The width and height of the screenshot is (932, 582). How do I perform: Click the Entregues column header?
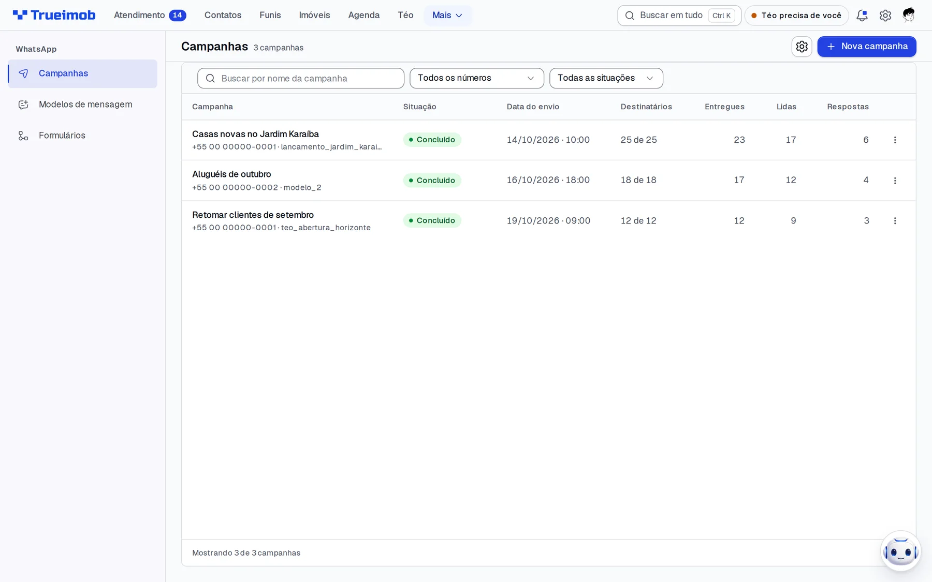pyautogui.click(x=724, y=107)
